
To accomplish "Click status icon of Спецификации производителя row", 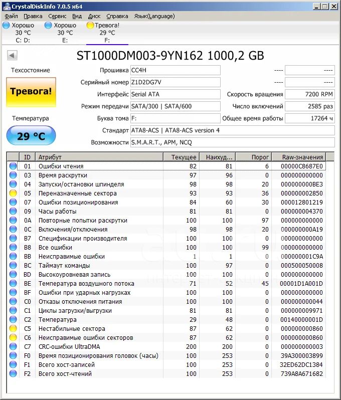I will tap(13, 238).
